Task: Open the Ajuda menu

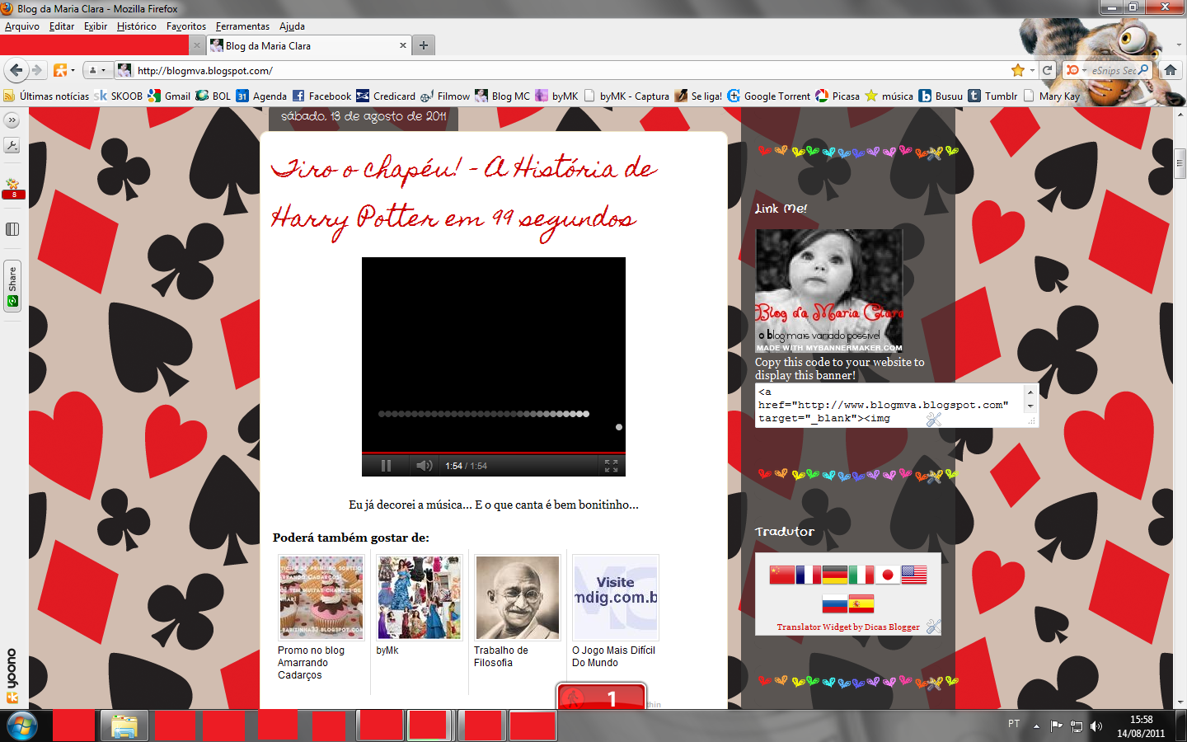Action: pyautogui.click(x=292, y=26)
